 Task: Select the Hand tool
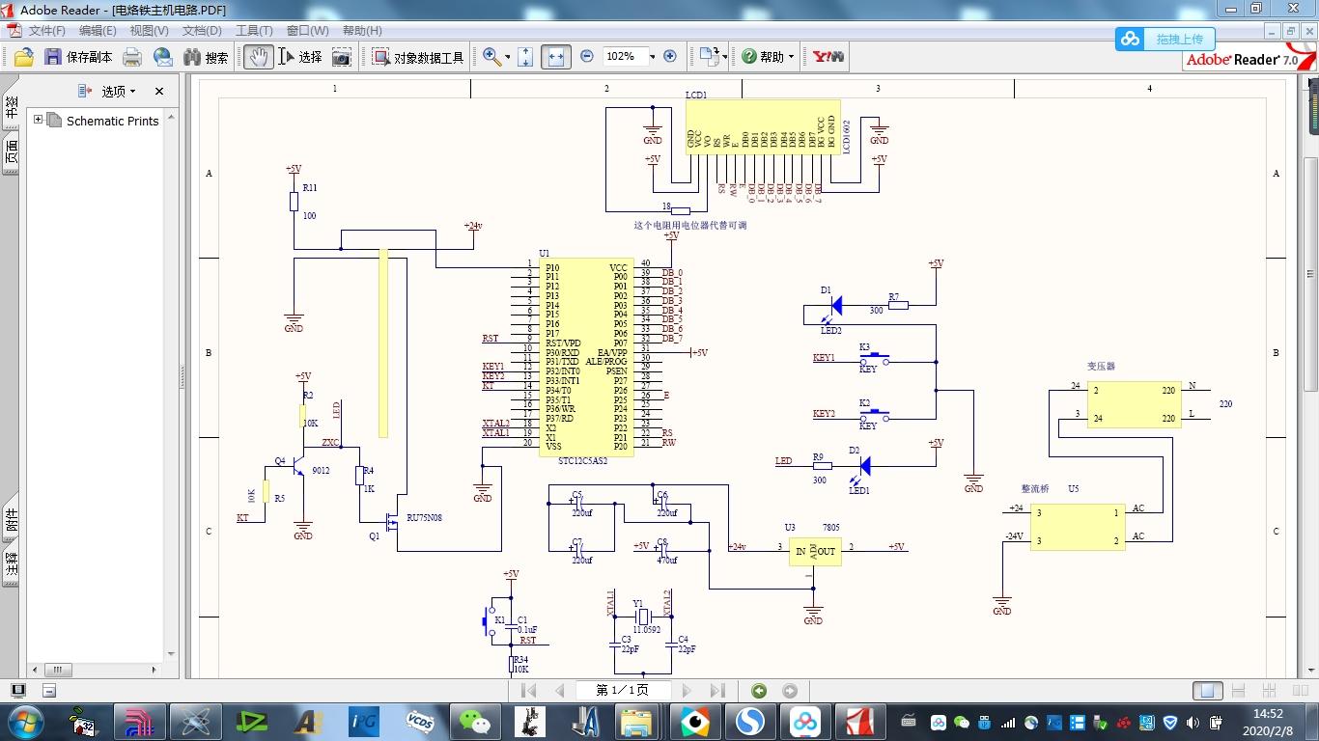(x=257, y=57)
